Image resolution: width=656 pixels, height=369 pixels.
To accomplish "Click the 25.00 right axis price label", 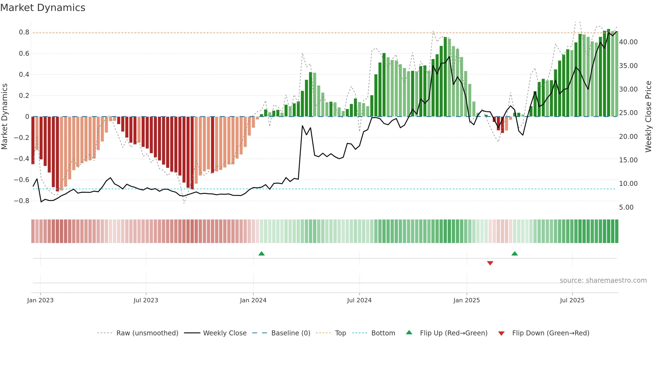I will 628,113.
